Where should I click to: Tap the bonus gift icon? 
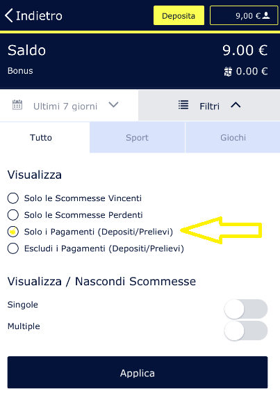[228, 72]
